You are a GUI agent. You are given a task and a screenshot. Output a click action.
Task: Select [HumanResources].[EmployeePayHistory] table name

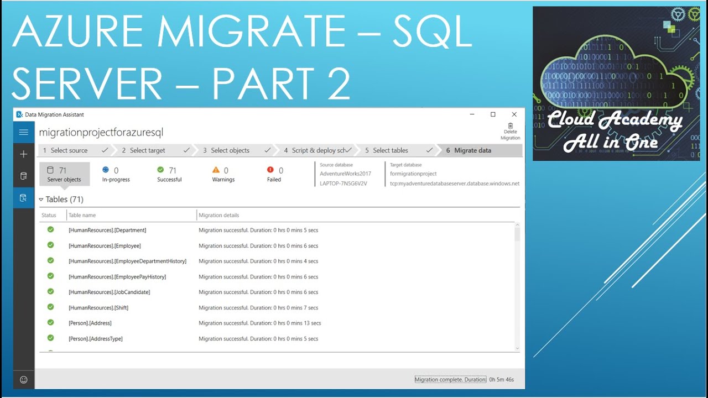(x=117, y=276)
